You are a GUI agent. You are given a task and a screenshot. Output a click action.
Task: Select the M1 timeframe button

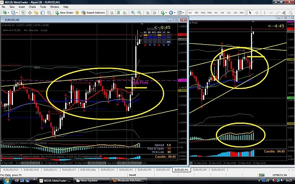click(190, 13)
